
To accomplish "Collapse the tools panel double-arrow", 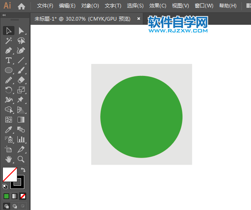I will click(4, 15).
